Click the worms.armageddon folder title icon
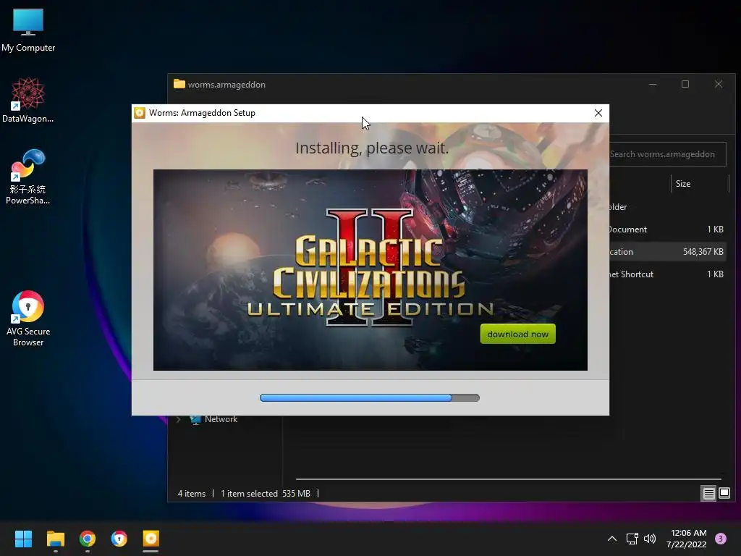The image size is (741, 556). coord(179,84)
